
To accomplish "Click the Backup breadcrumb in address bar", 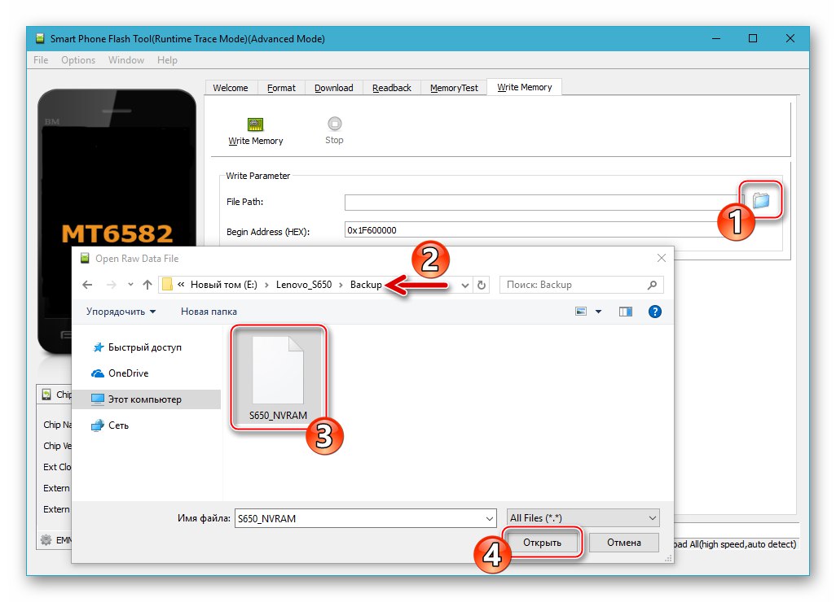I will coord(365,285).
